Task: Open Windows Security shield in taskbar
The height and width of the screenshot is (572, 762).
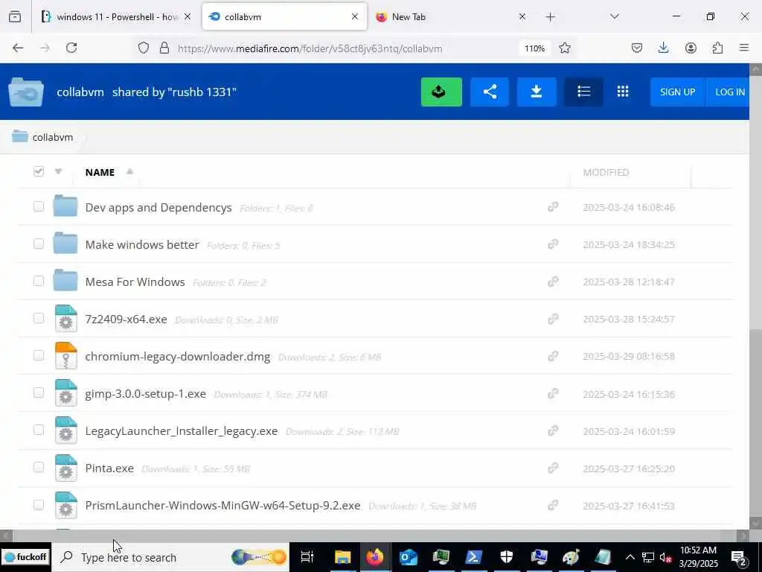Action: point(506,557)
